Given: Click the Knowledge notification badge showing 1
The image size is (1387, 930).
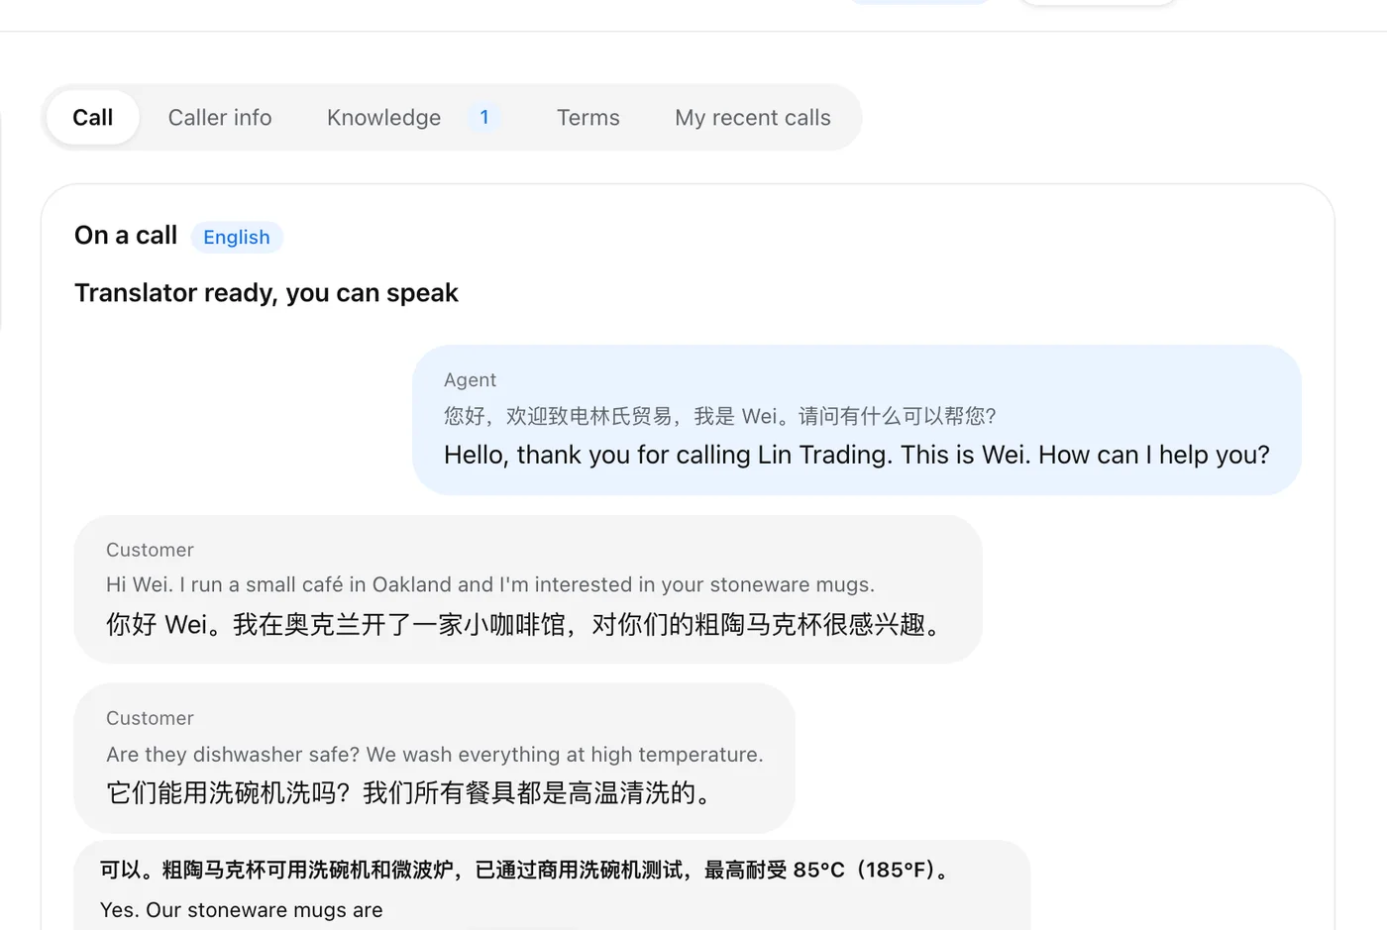Looking at the screenshot, I should 484,118.
